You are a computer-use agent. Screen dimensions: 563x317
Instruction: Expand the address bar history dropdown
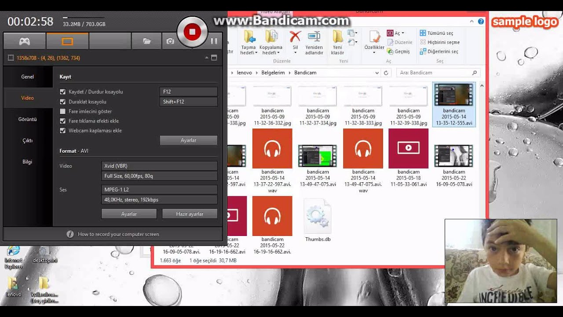[x=377, y=73]
